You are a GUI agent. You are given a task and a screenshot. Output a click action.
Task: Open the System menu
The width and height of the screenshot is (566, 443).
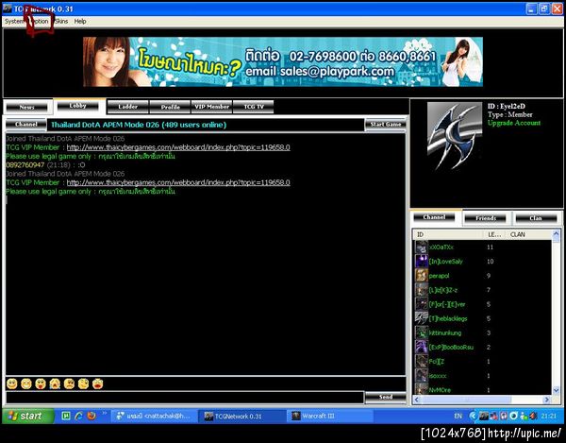tap(14, 22)
